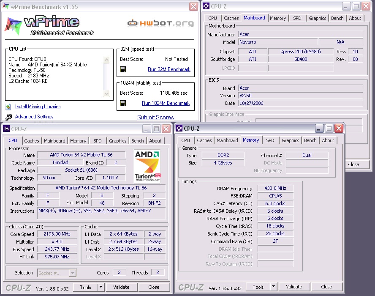
Task: Click the CPU-Z CPU window title icon
Action: (6, 129)
